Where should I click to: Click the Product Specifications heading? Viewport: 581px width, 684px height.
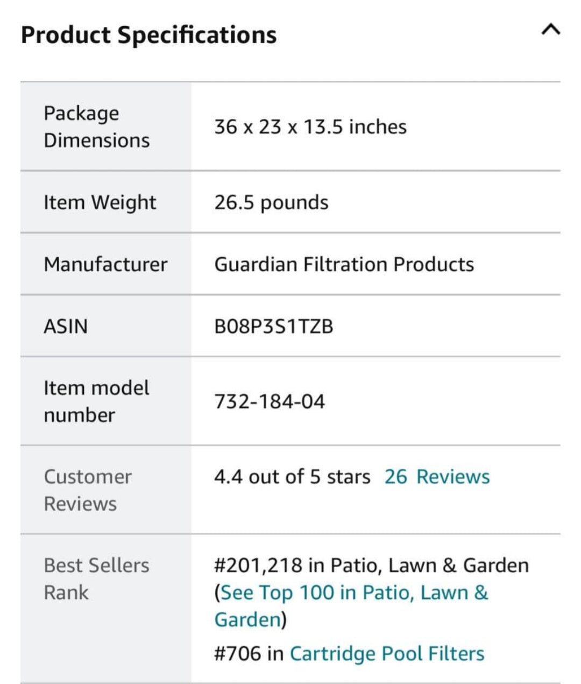[148, 35]
